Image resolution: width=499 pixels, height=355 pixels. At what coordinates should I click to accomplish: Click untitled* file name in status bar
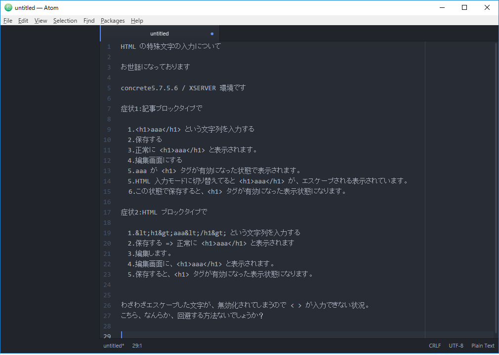tap(114, 346)
